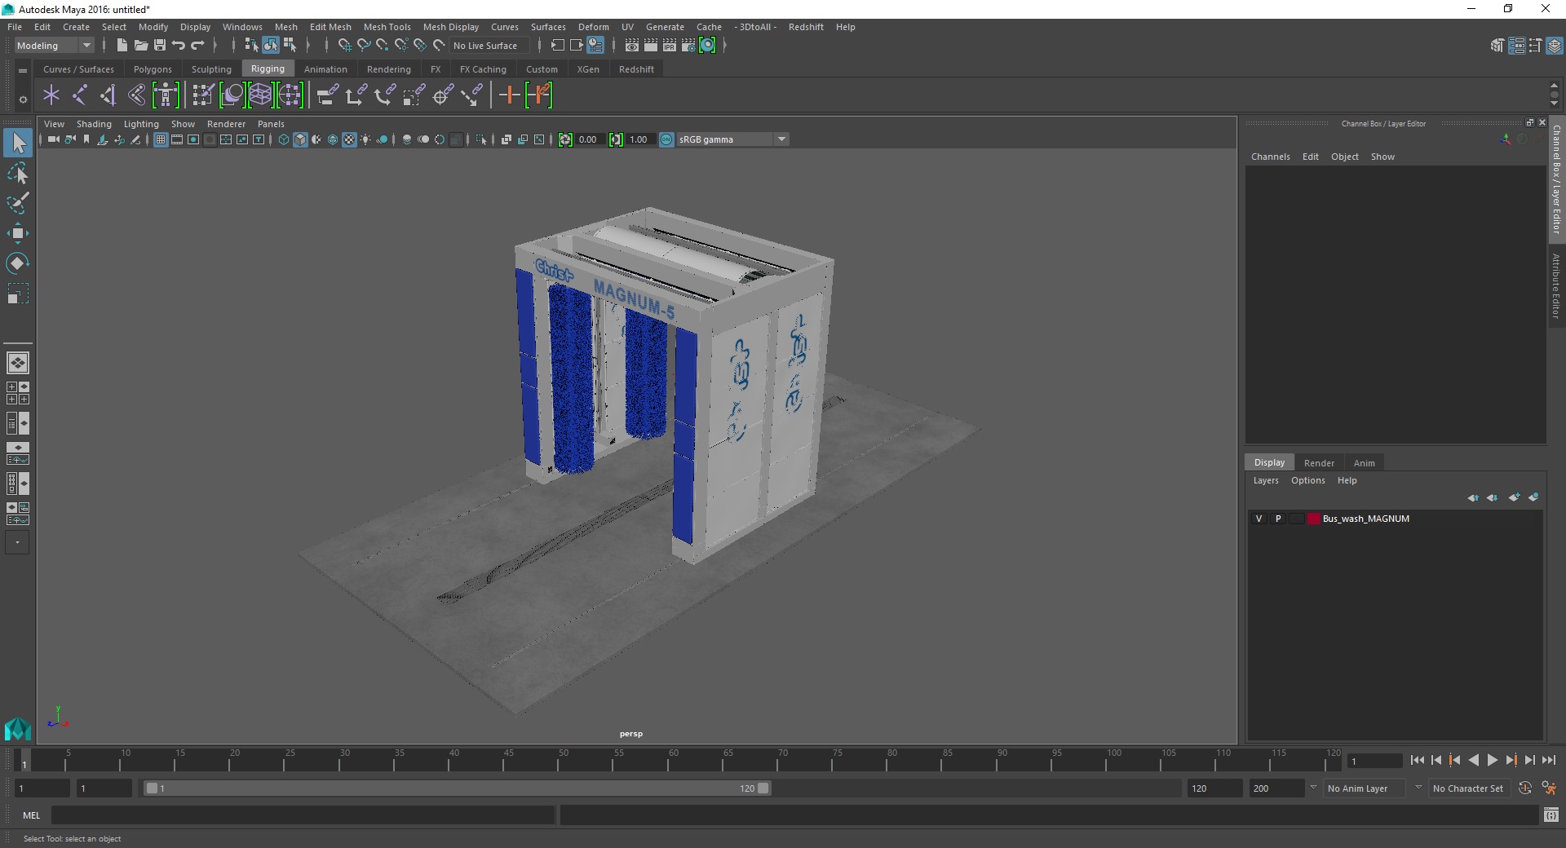Screen dimensions: 1566x848
Task: Expand the No Live Surface field
Action: (x=489, y=46)
